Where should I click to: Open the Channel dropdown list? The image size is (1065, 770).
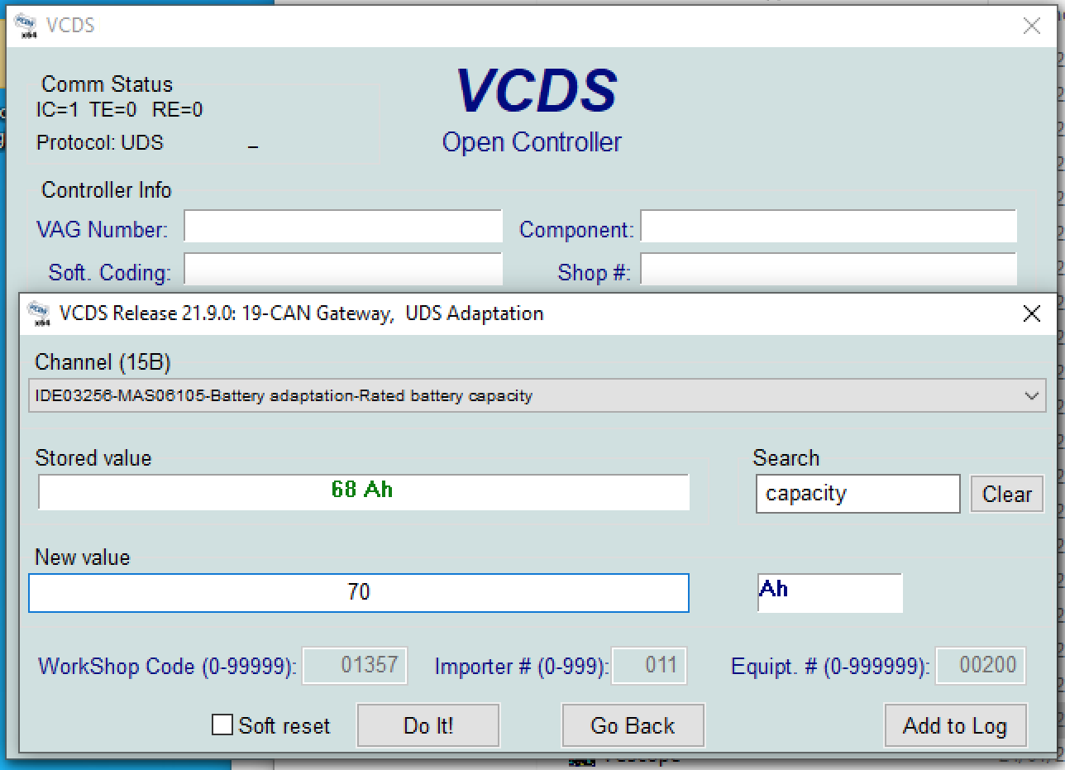[537, 395]
